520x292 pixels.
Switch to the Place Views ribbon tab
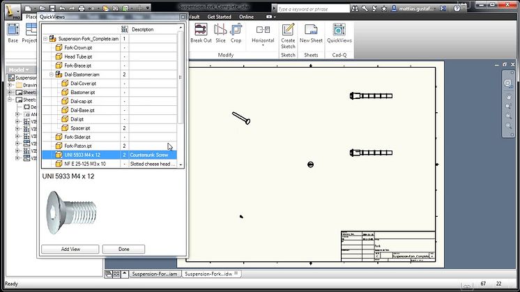coord(31,17)
